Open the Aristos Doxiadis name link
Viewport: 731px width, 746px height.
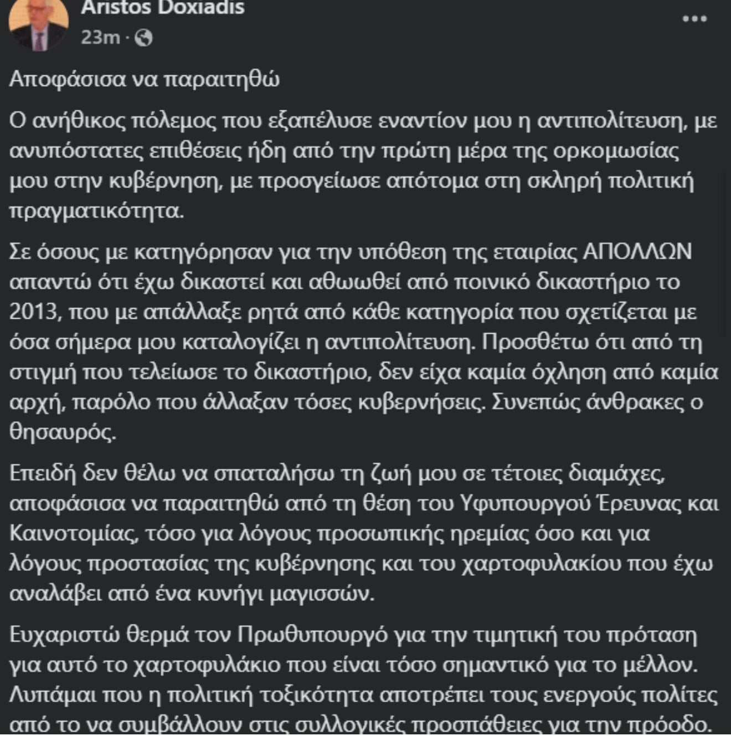click(163, 8)
